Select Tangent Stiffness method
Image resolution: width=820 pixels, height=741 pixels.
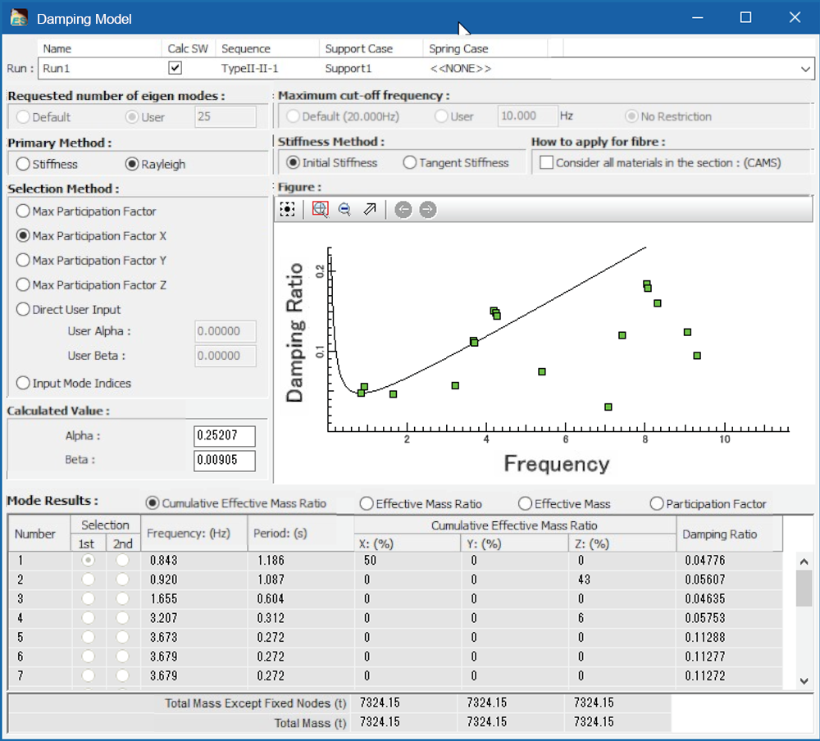tap(409, 162)
